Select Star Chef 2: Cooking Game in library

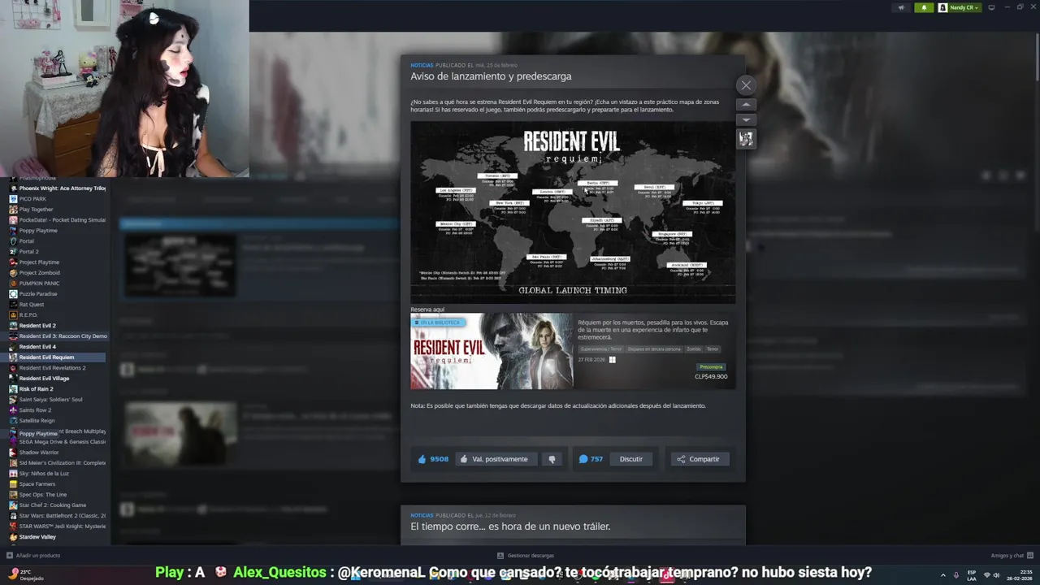click(57, 505)
